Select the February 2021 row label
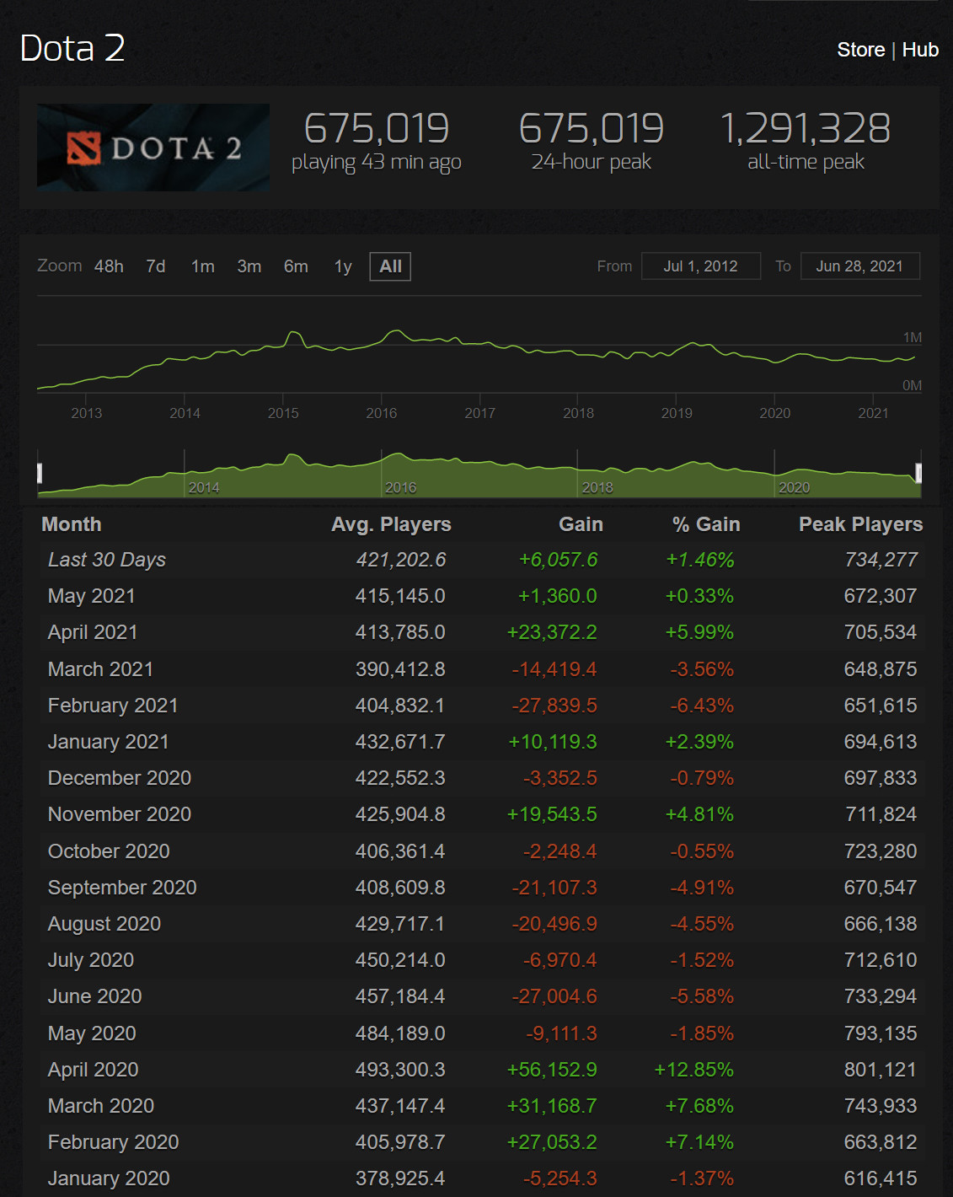This screenshot has width=953, height=1197. [113, 706]
